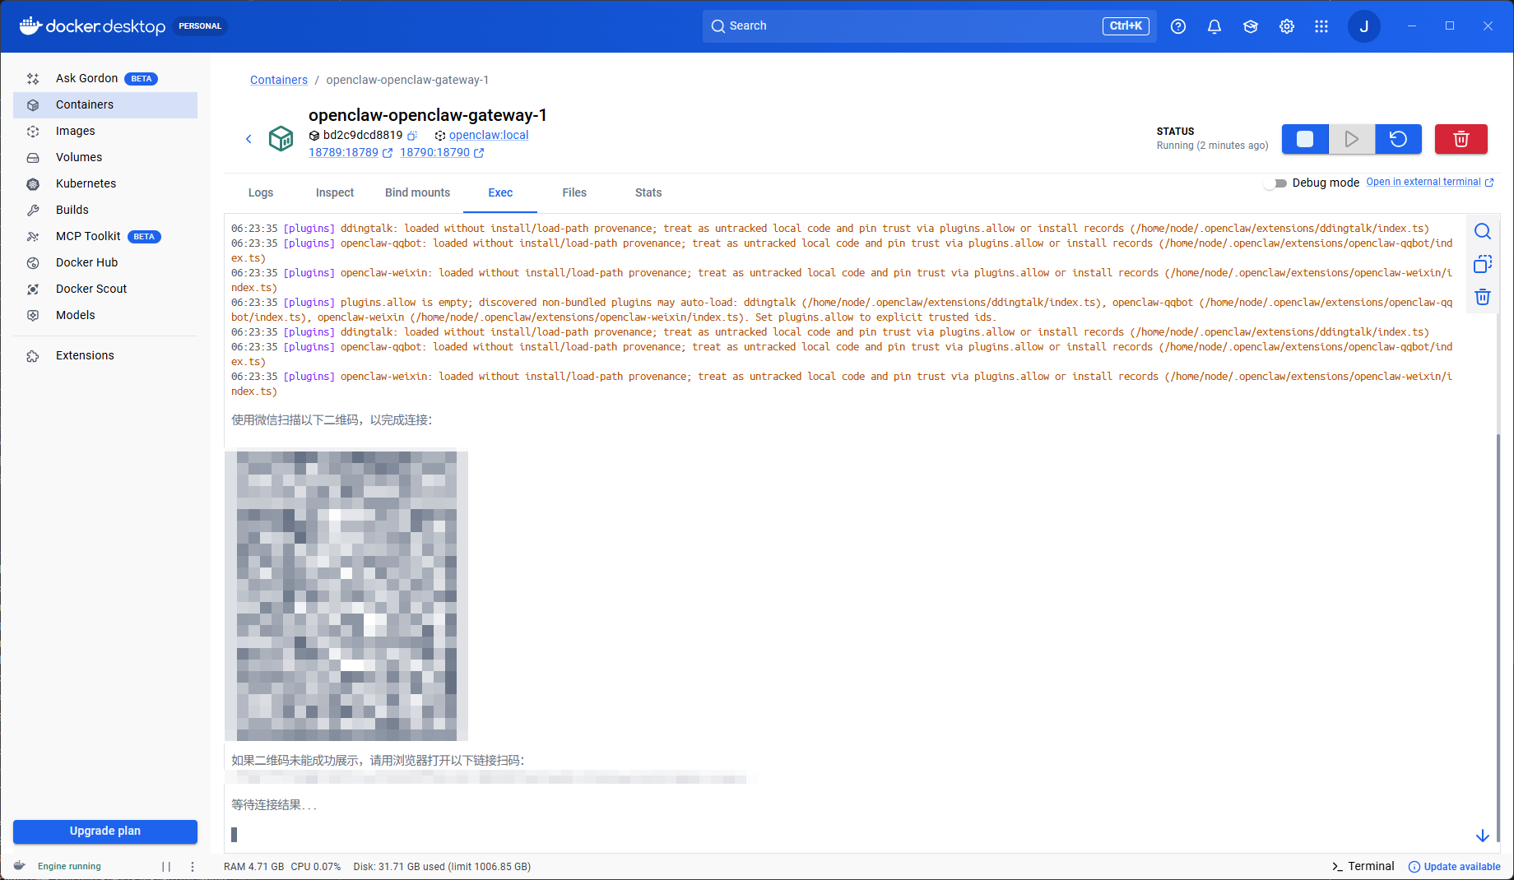Click the Engine running whale icon
Image resolution: width=1514 pixels, height=880 pixels.
click(x=20, y=866)
